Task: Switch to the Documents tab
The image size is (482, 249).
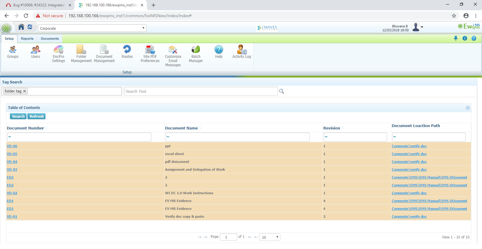Action: click(50, 39)
